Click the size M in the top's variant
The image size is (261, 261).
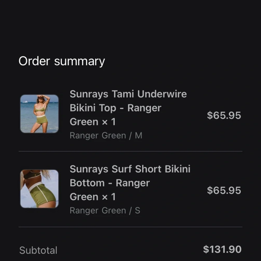coord(138,136)
